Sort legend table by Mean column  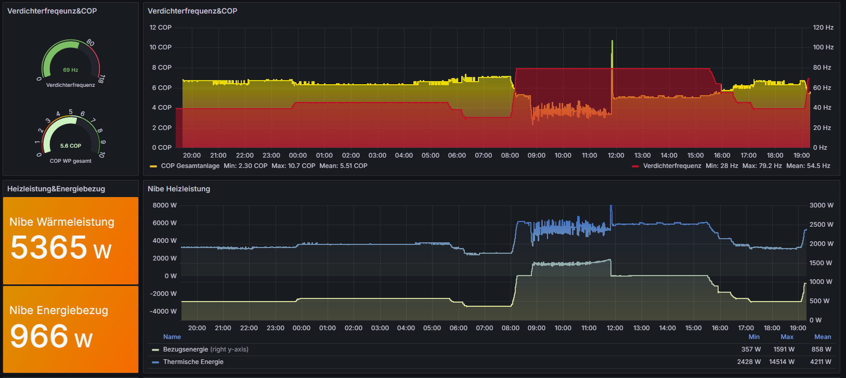pos(822,337)
